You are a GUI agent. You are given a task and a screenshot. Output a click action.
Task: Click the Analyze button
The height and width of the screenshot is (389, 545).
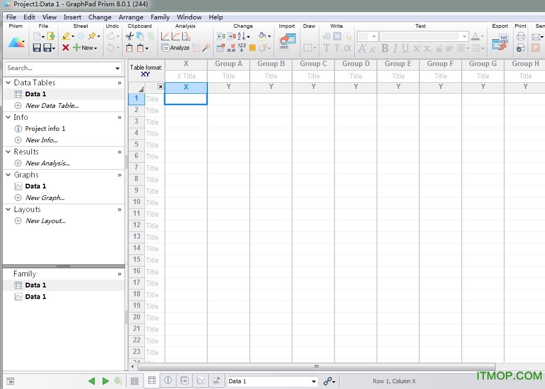click(x=175, y=48)
